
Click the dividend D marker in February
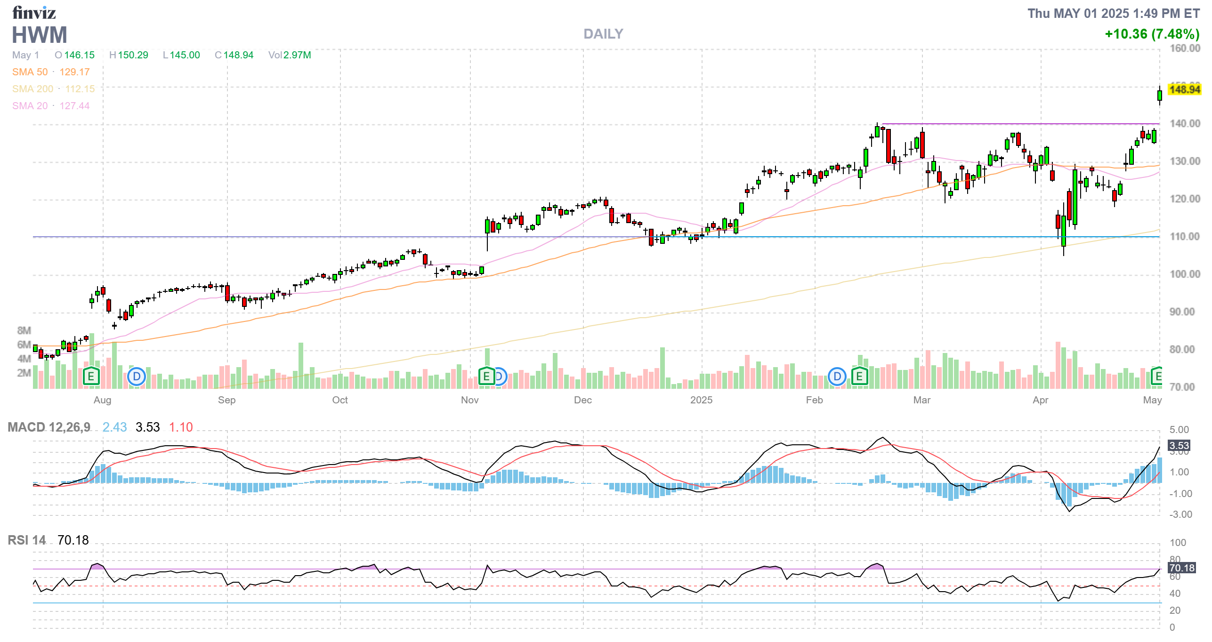pyautogui.click(x=837, y=377)
